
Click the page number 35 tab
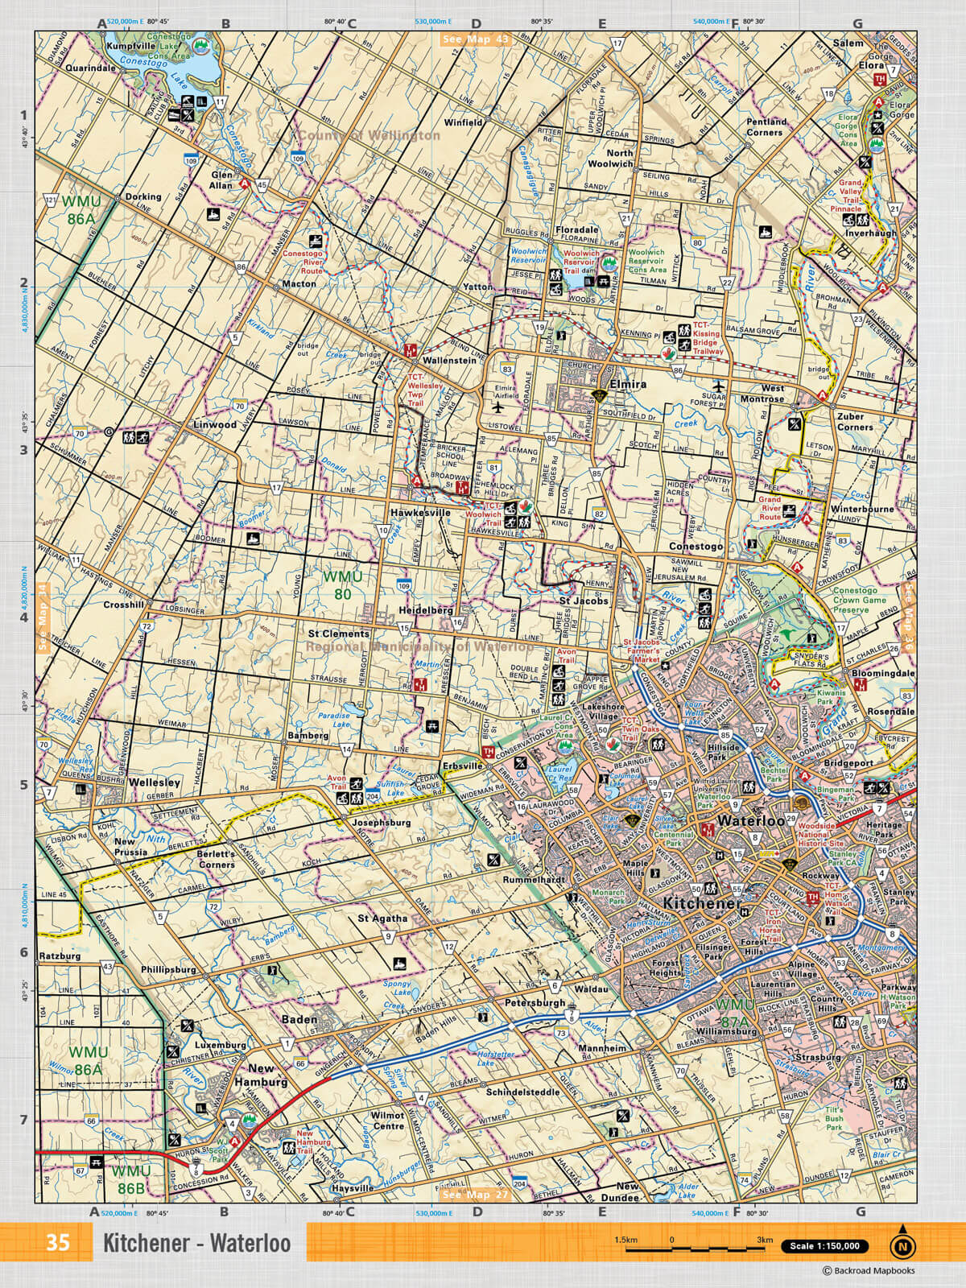(58, 1244)
